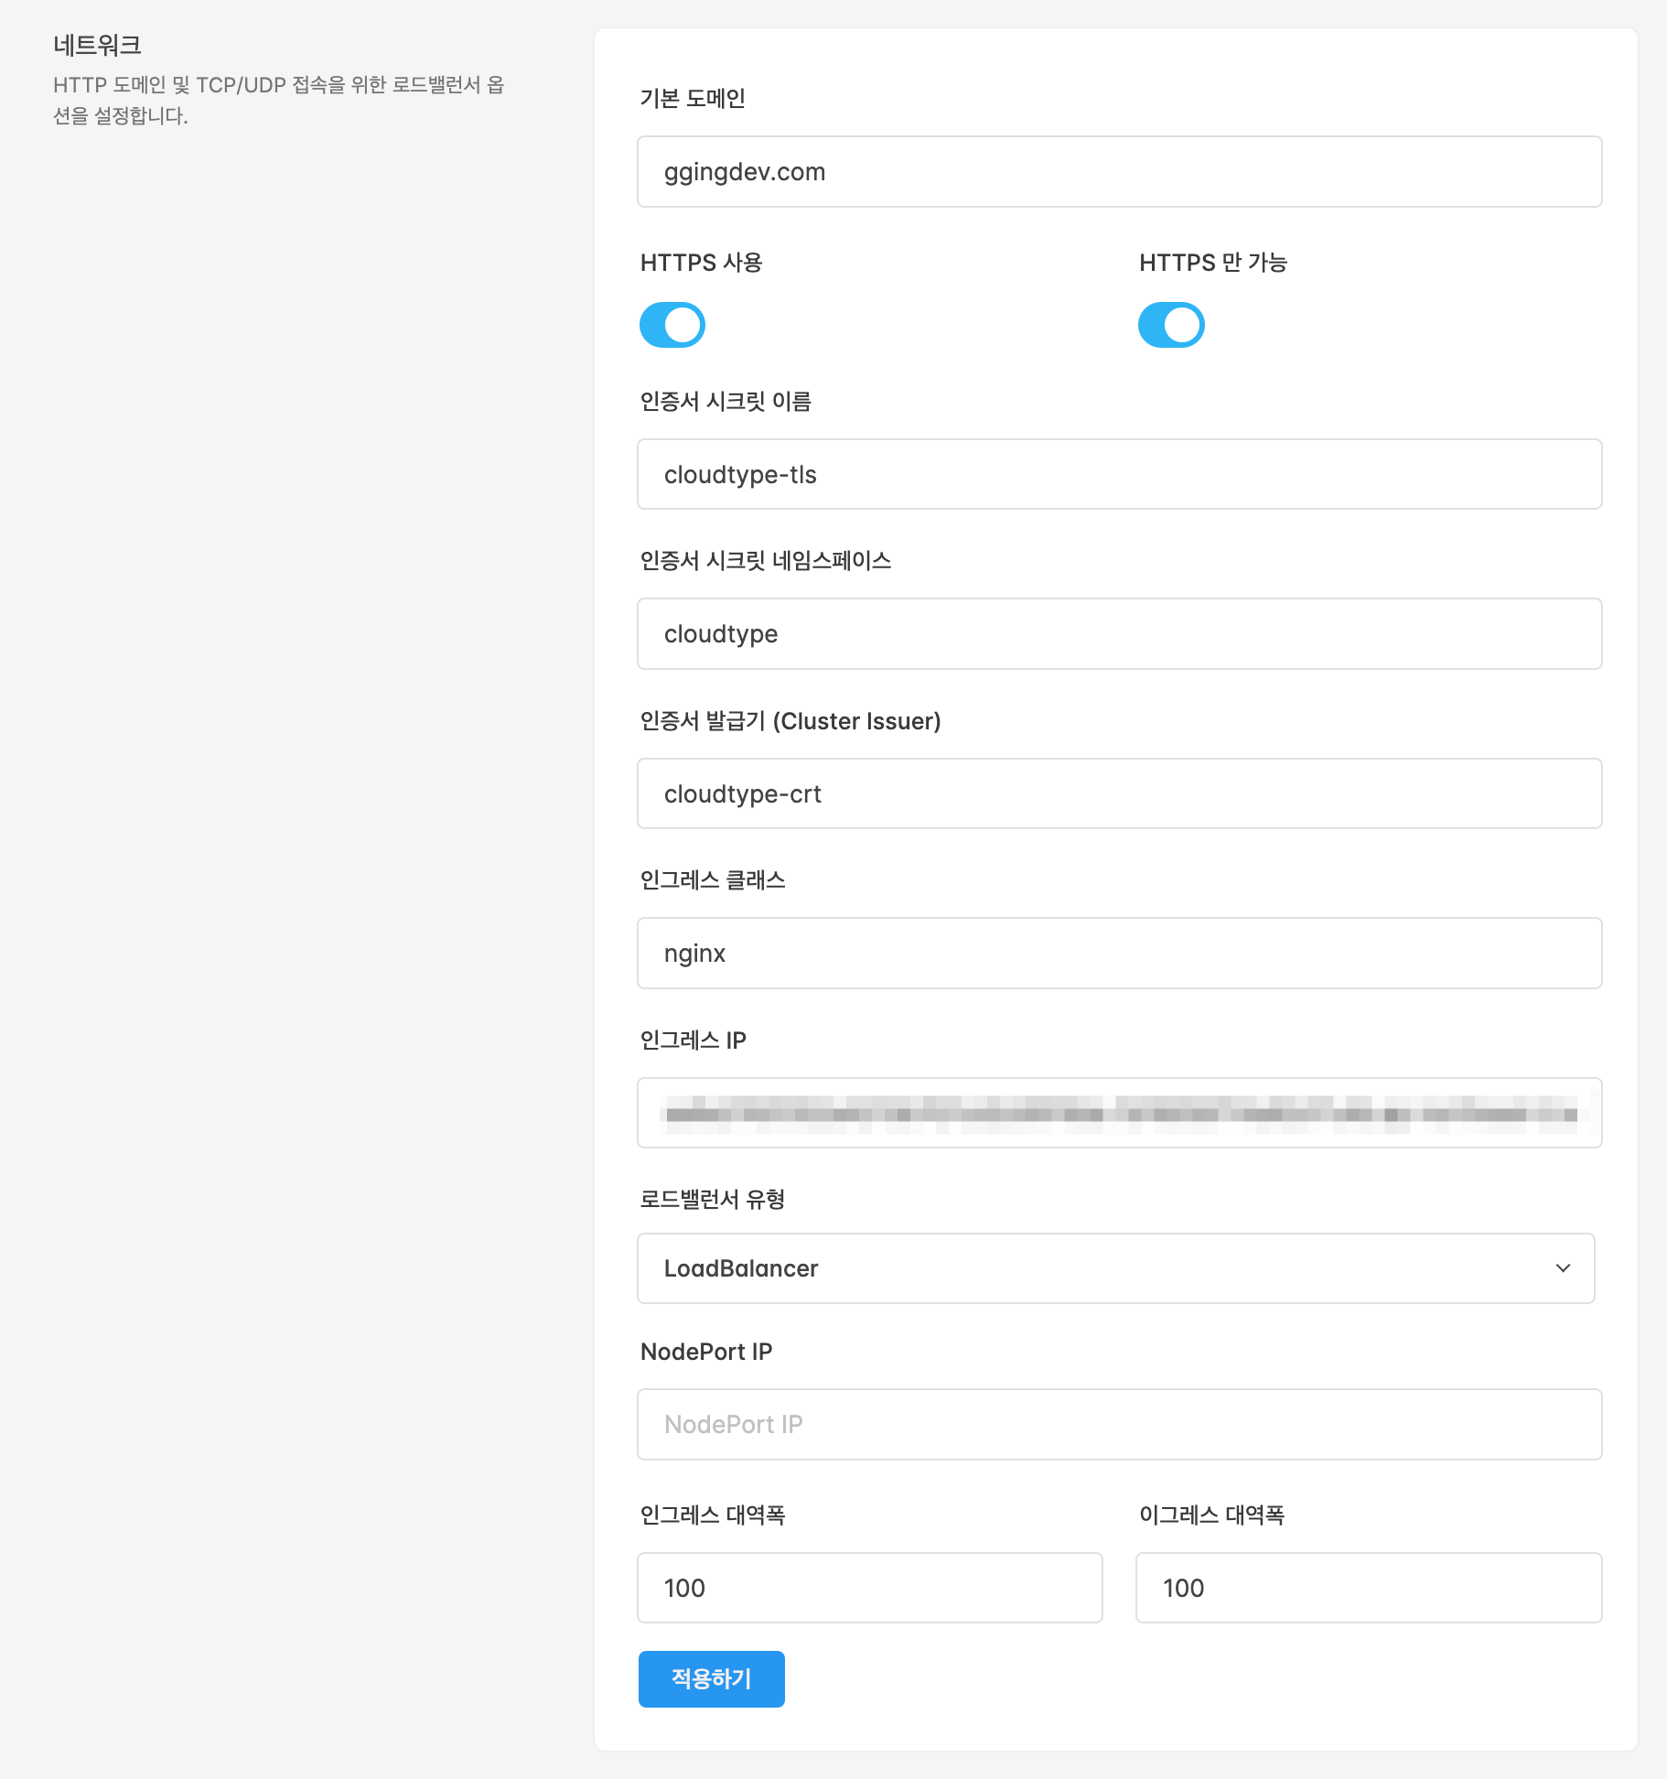Click the blurred 인그레스 IP field

[1118, 1113]
